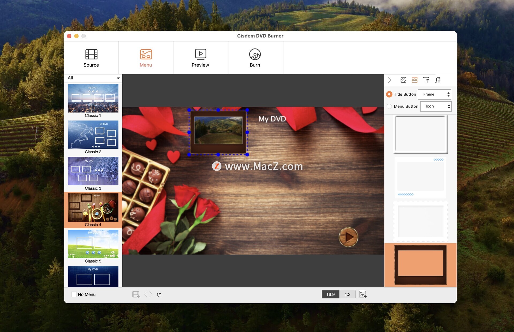The image size is (514, 332).
Task: Click the Burn disc icon
Action: coord(255,54)
